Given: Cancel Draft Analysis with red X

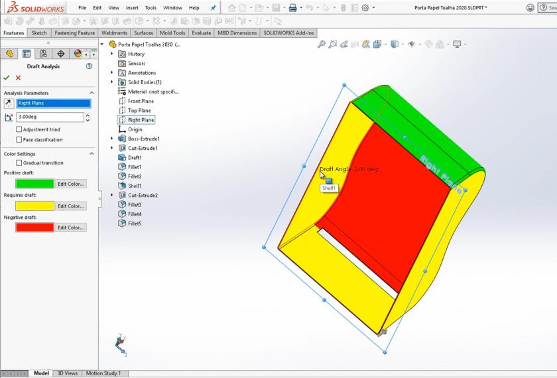Looking at the screenshot, I should click(18, 78).
